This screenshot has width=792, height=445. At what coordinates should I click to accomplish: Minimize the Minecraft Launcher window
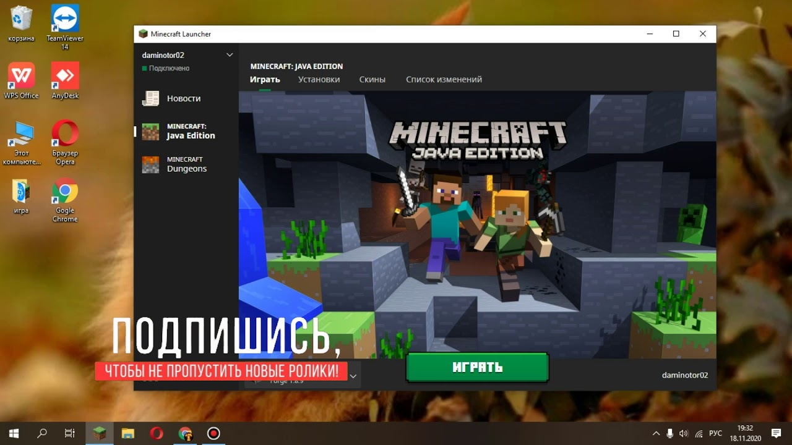(649, 34)
